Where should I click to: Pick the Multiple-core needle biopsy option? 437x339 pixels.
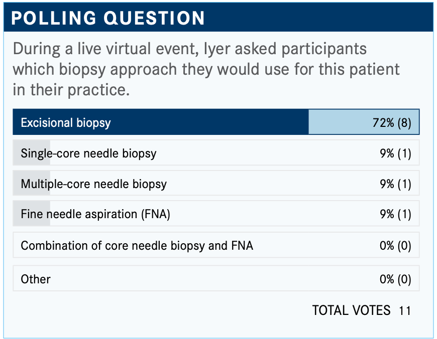tap(93, 184)
